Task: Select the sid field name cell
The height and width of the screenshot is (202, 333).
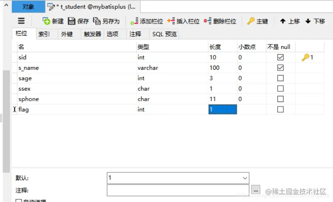Action: coord(77,57)
